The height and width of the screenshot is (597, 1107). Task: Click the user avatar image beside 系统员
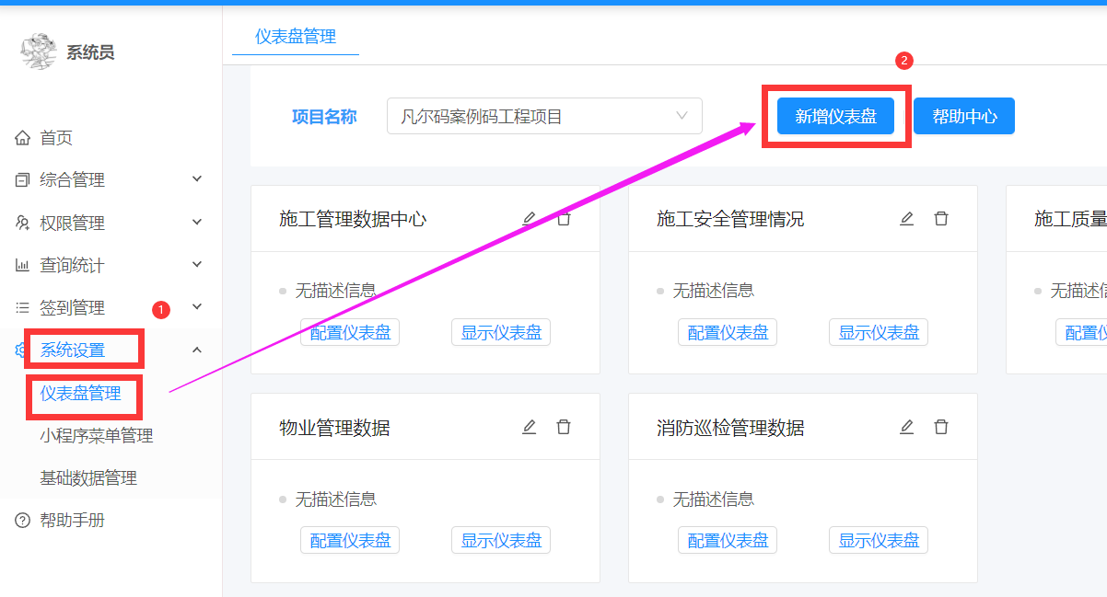pyautogui.click(x=39, y=52)
